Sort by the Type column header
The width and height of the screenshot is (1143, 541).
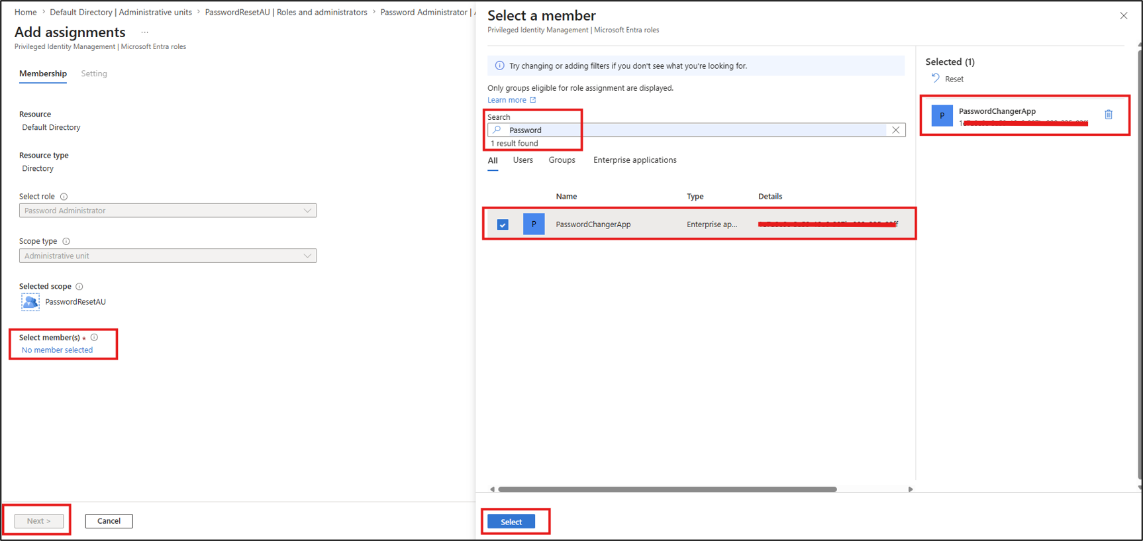(x=695, y=197)
